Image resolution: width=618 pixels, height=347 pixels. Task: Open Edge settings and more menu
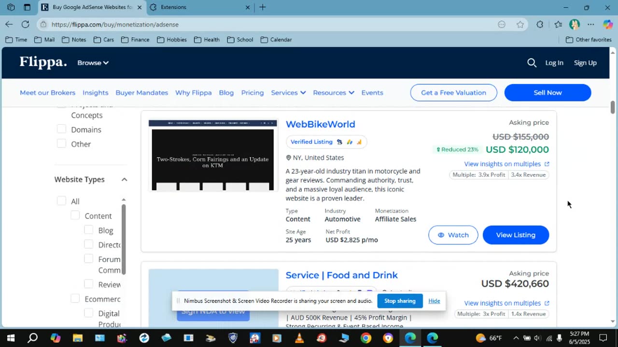click(x=591, y=25)
